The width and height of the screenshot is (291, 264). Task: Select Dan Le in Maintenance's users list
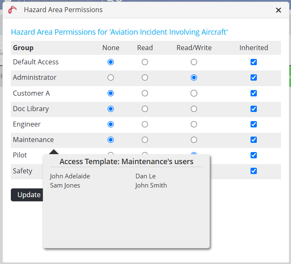click(145, 176)
